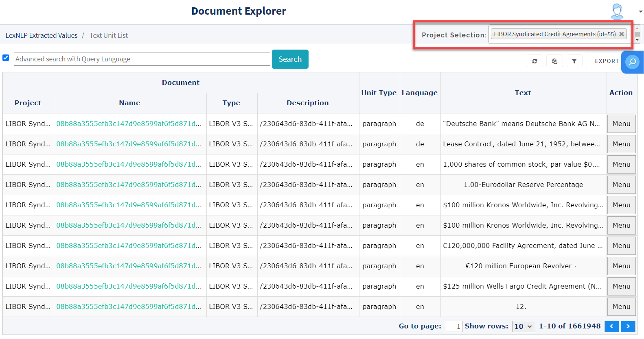
Task: Open the blue magnifier search panel
Action: (632, 62)
